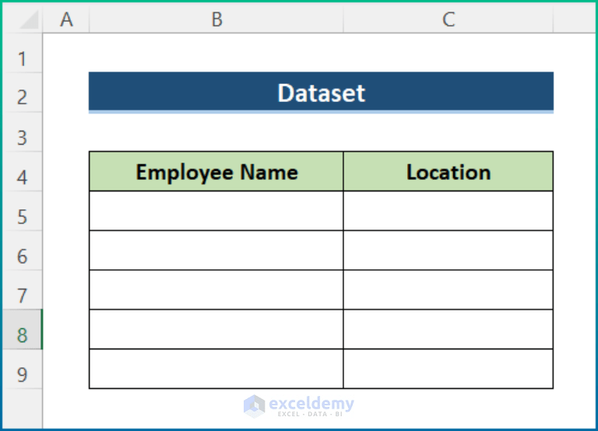
Task: Select row 5 header
Action: point(23,211)
